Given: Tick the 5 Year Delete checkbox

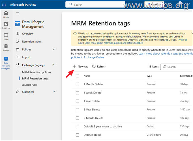Looking at the screenshot, I should [78, 110].
